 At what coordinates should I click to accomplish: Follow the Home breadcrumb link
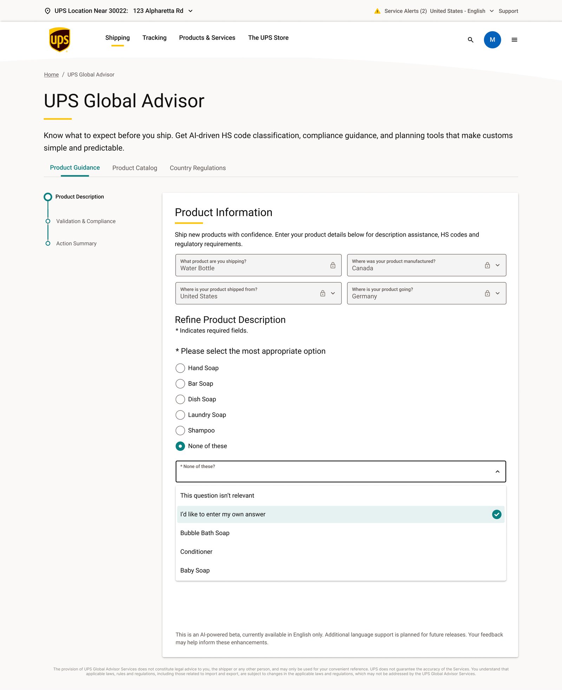click(51, 74)
